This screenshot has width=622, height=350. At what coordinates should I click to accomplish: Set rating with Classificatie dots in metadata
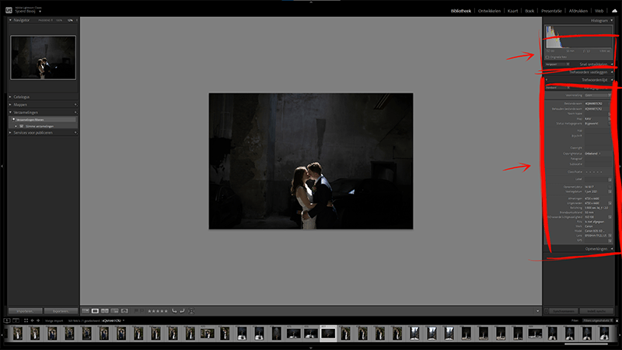pyautogui.click(x=594, y=172)
